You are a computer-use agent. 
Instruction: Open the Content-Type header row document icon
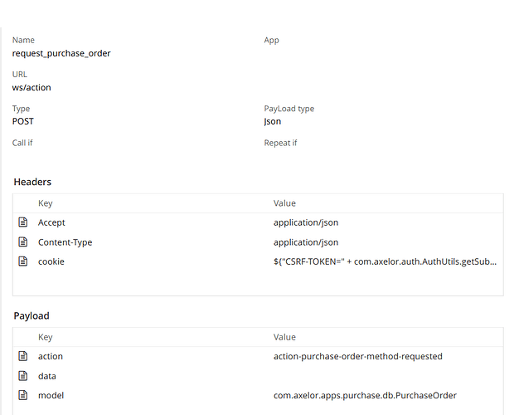coord(23,242)
